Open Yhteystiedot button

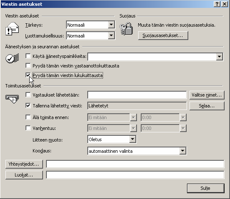pyautogui.click(x=24, y=164)
